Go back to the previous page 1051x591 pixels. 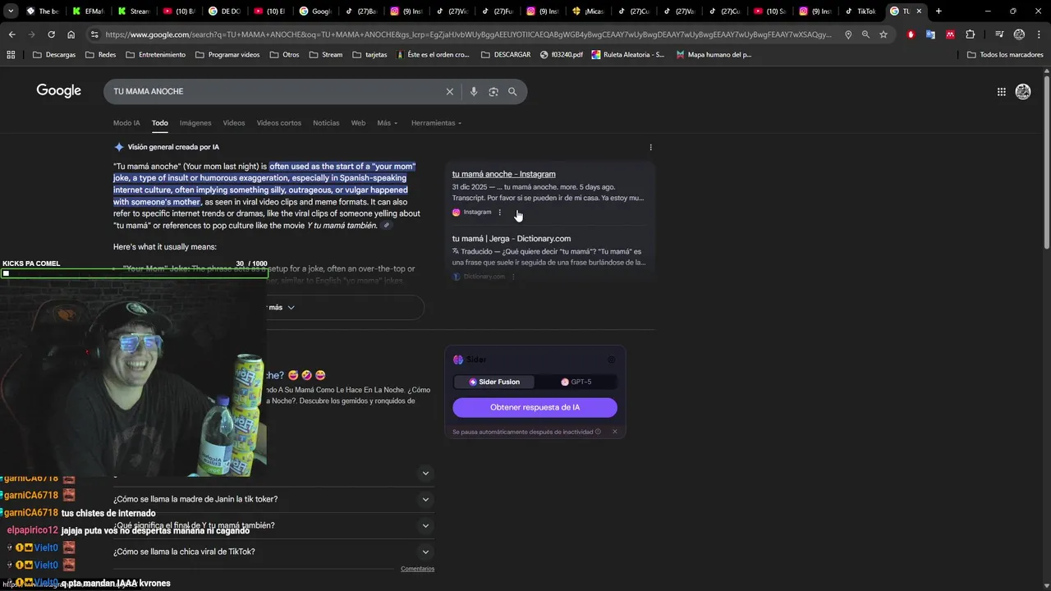11,34
